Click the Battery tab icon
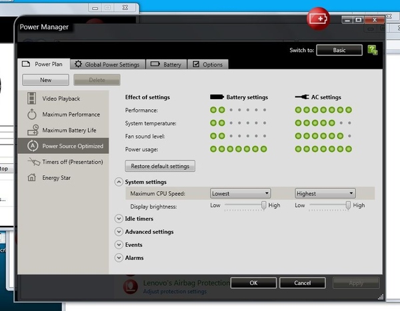400x311 pixels. click(x=155, y=64)
